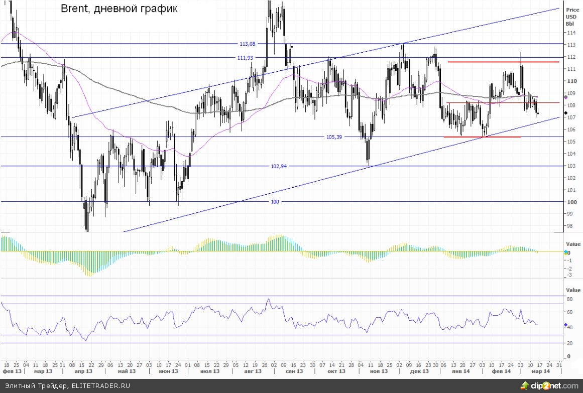Viewport: 583px width, 393px height.
Task: Click the 100 level label on chart
Action: point(275,202)
